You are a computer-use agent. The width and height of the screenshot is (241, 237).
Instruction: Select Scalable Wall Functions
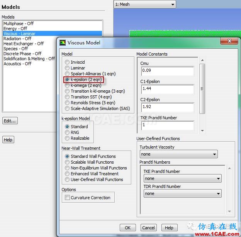tap(67, 162)
